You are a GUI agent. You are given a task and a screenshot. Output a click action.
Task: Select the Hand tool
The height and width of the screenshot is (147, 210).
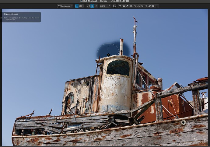click(120, 6)
